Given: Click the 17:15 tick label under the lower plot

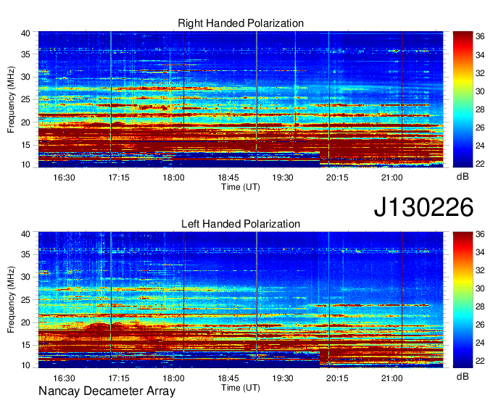Looking at the screenshot, I should coord(119,378).
